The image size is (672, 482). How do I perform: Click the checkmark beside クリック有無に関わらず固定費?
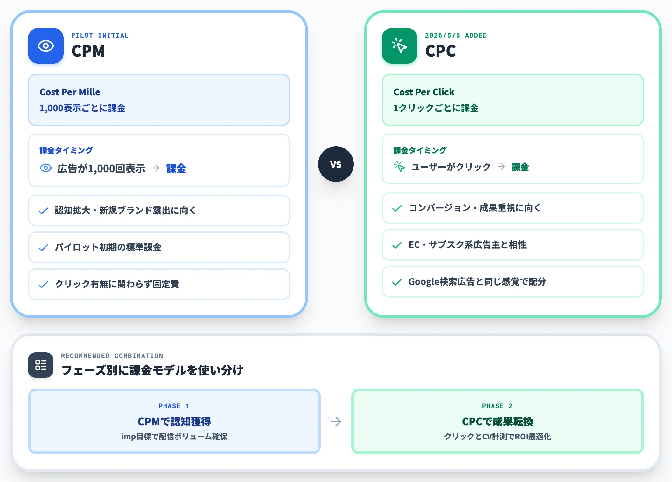[x=43, y=285]
